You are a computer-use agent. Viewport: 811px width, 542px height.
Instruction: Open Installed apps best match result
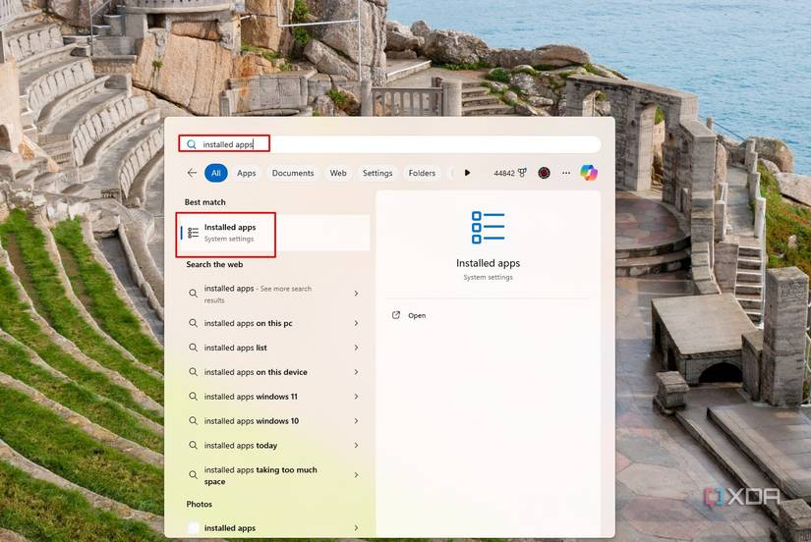(274, 233)
